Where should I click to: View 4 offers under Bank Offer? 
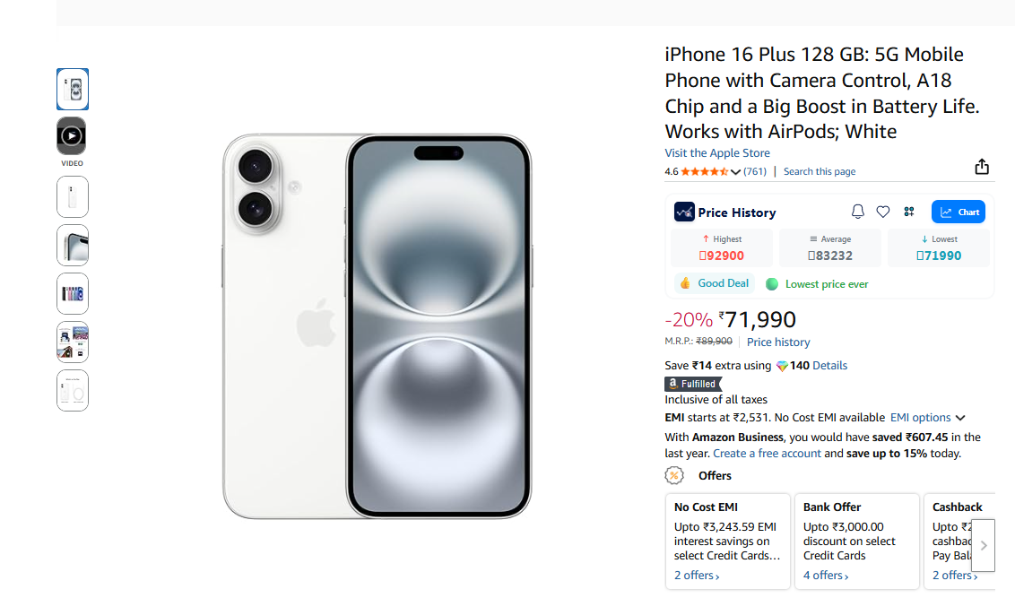tap(826, 576)
